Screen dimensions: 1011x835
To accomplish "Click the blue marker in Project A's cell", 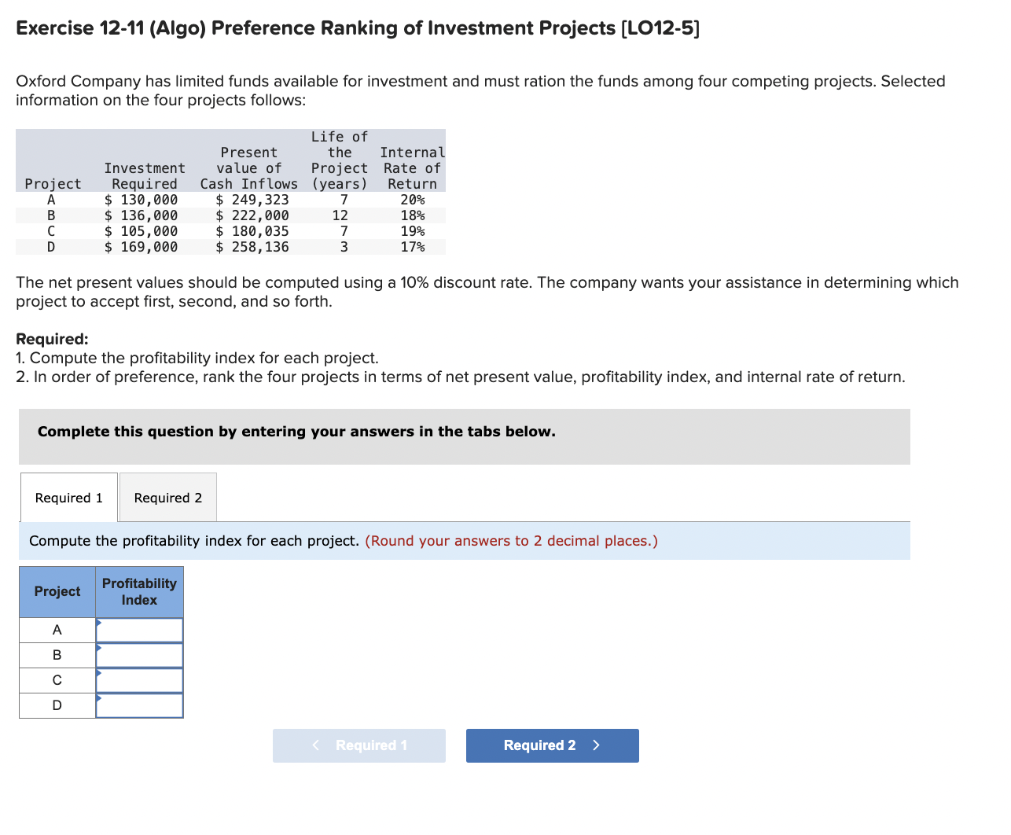I will click(99, 623).
